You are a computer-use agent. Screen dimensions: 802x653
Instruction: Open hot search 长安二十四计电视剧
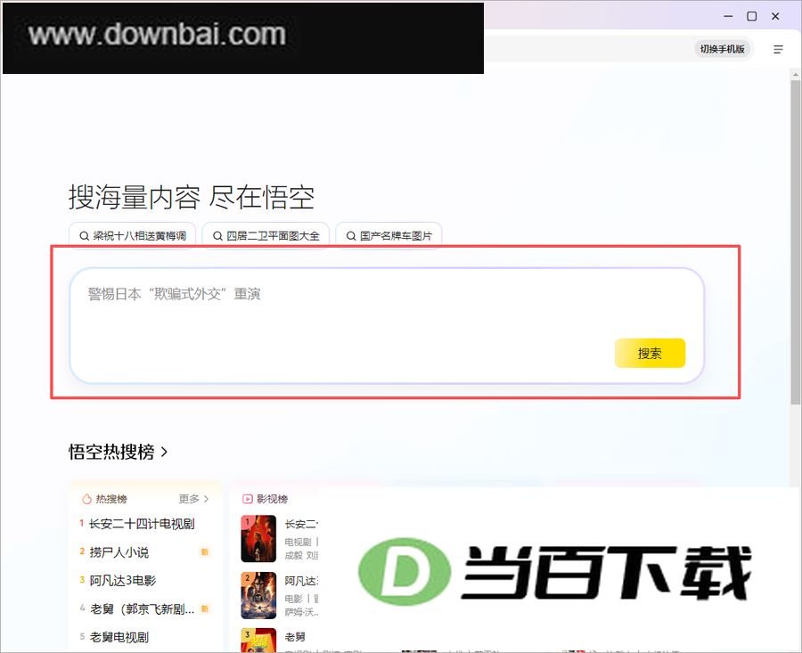(142, 524)
